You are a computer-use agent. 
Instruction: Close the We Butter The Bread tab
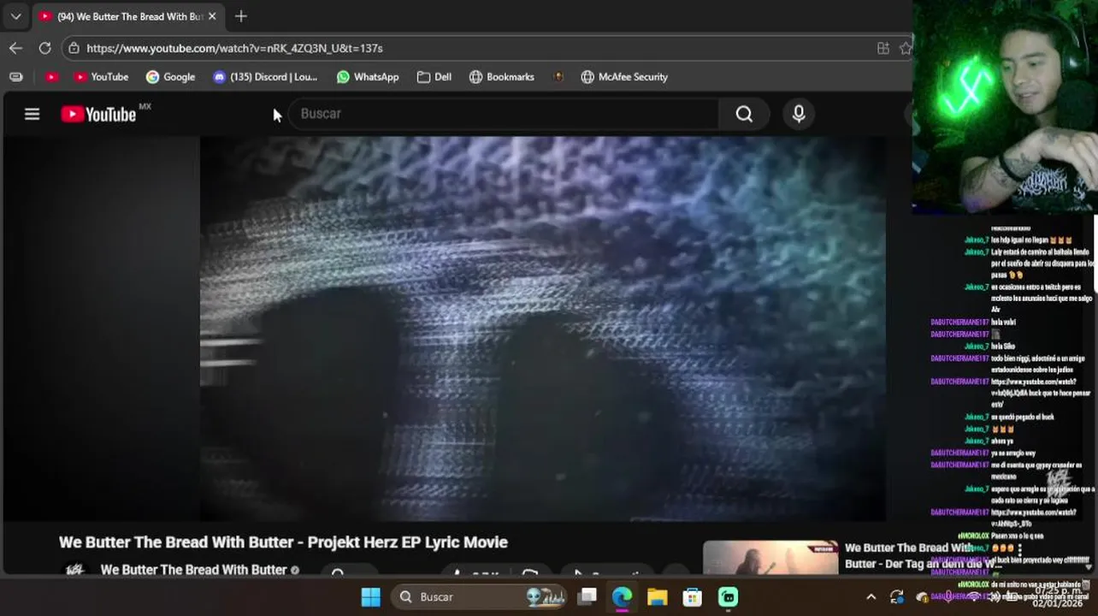(x=213, y=16)
